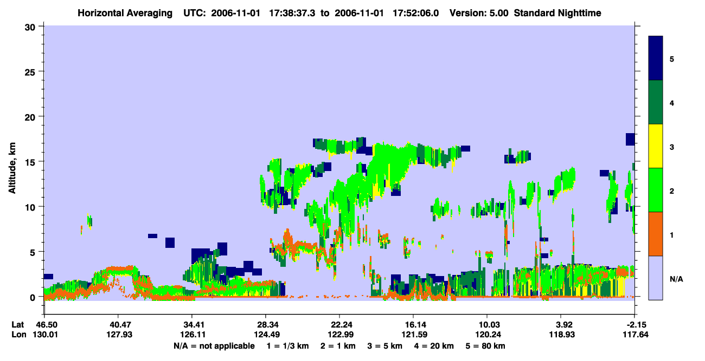Click the longitude value 124.49
Screen dimensions: 705x361
(x=266, y=334)
